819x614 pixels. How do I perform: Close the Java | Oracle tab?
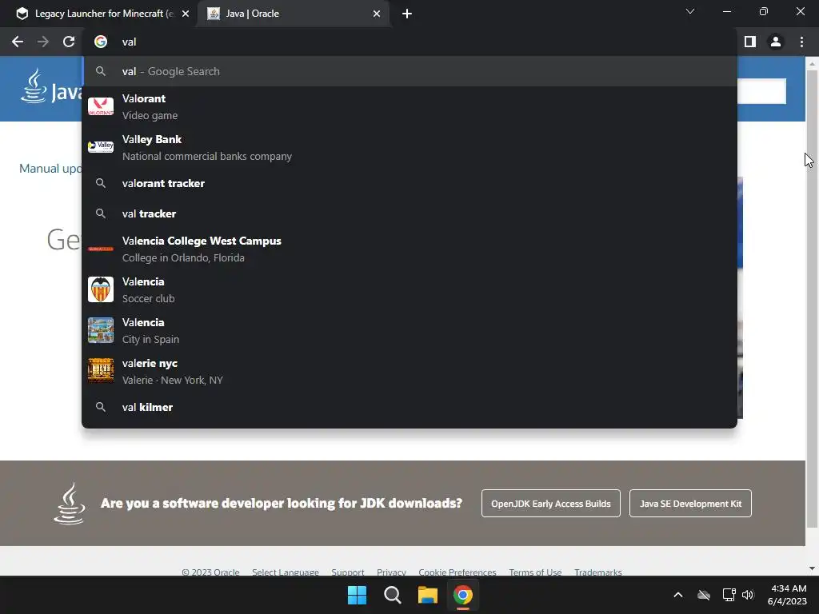[x=377, y=14]
